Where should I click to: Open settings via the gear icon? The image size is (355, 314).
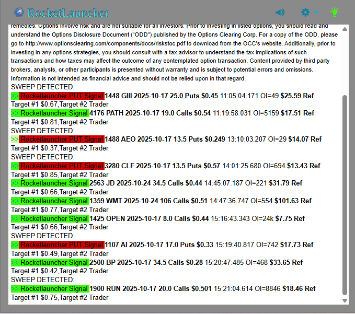[305, 12]
